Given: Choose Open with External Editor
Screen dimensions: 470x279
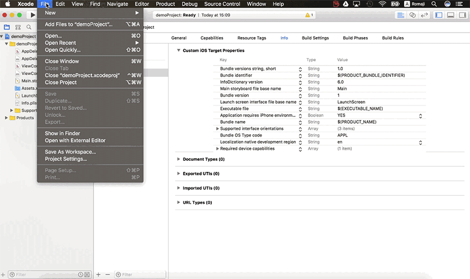Looking at the screenshot, I should (90, 140).
